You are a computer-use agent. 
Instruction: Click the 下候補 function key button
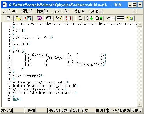[x=30, y=110]
